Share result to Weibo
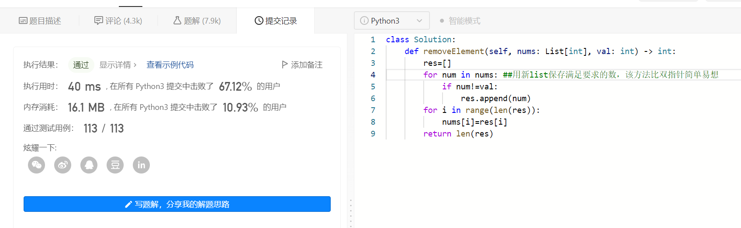Screen dimensions: 741x228 63,165
